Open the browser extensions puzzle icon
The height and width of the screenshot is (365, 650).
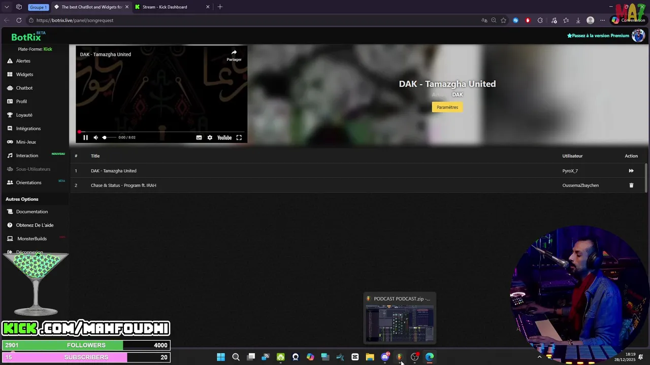(x=540, y=20)
